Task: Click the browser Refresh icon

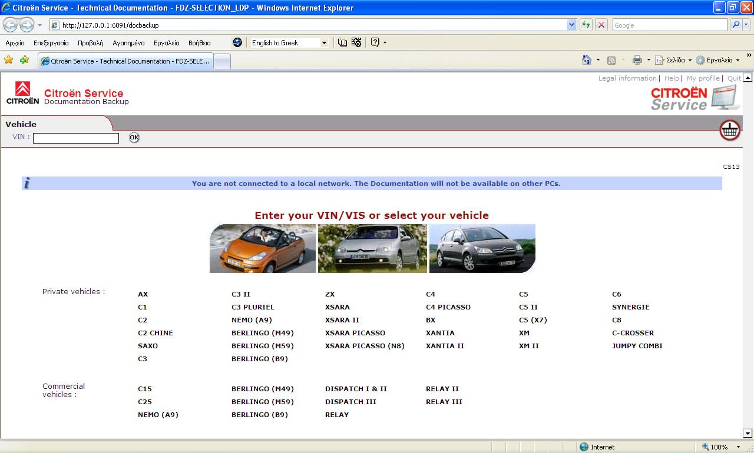Action: [x=586, y=25]
